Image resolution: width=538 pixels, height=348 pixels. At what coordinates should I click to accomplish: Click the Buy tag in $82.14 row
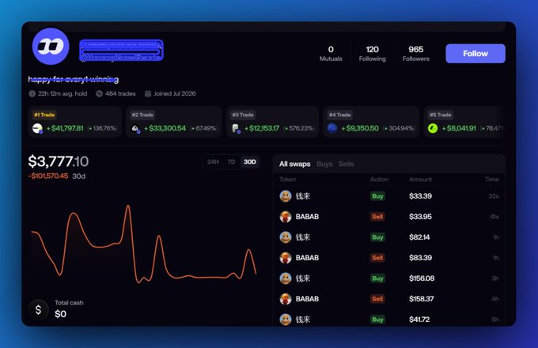tap(377, 237)
